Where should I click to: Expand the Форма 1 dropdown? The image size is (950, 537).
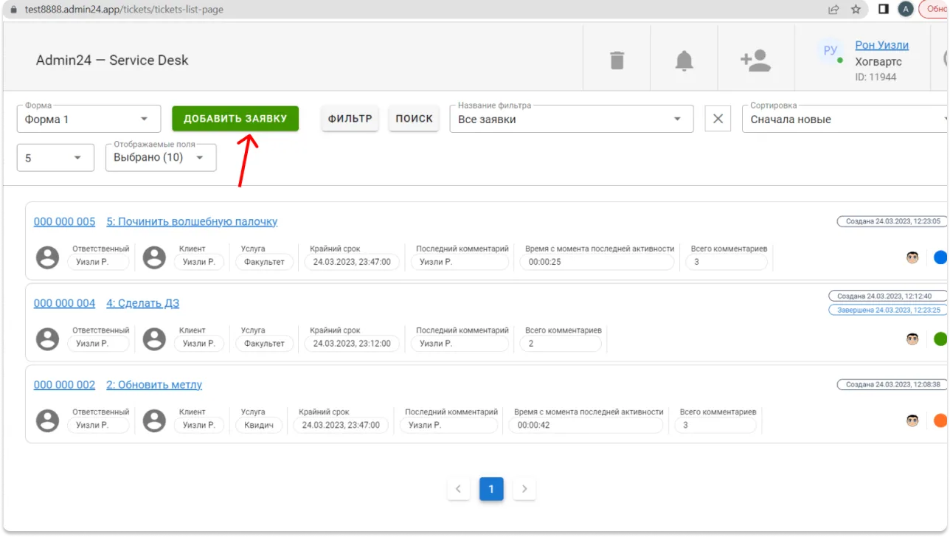(89, 119)
